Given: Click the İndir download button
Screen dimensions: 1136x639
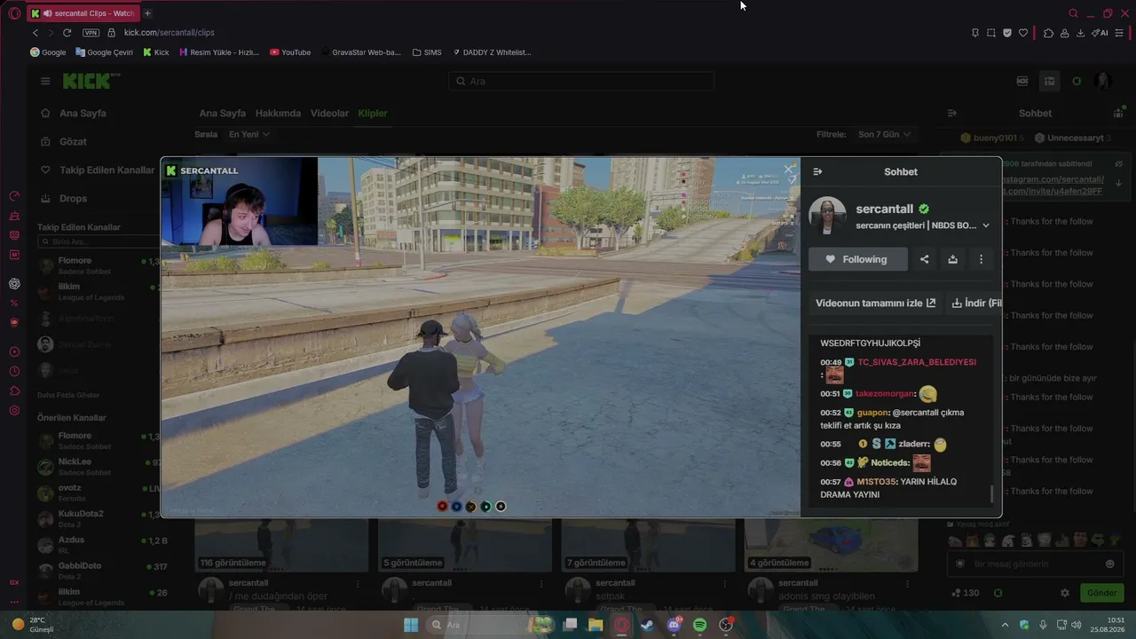Looking at the screenshot, I should tap(974, 303).
